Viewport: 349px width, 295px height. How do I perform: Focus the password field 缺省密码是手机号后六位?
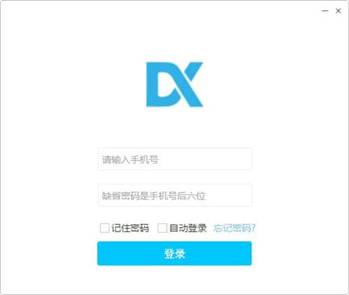coord(175,195)
